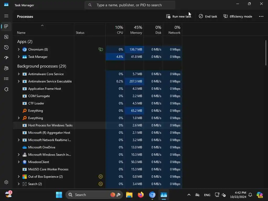Expand the Chromium (8) process group
This screenshot has width=268, height=201.
(x=19, y=49)
